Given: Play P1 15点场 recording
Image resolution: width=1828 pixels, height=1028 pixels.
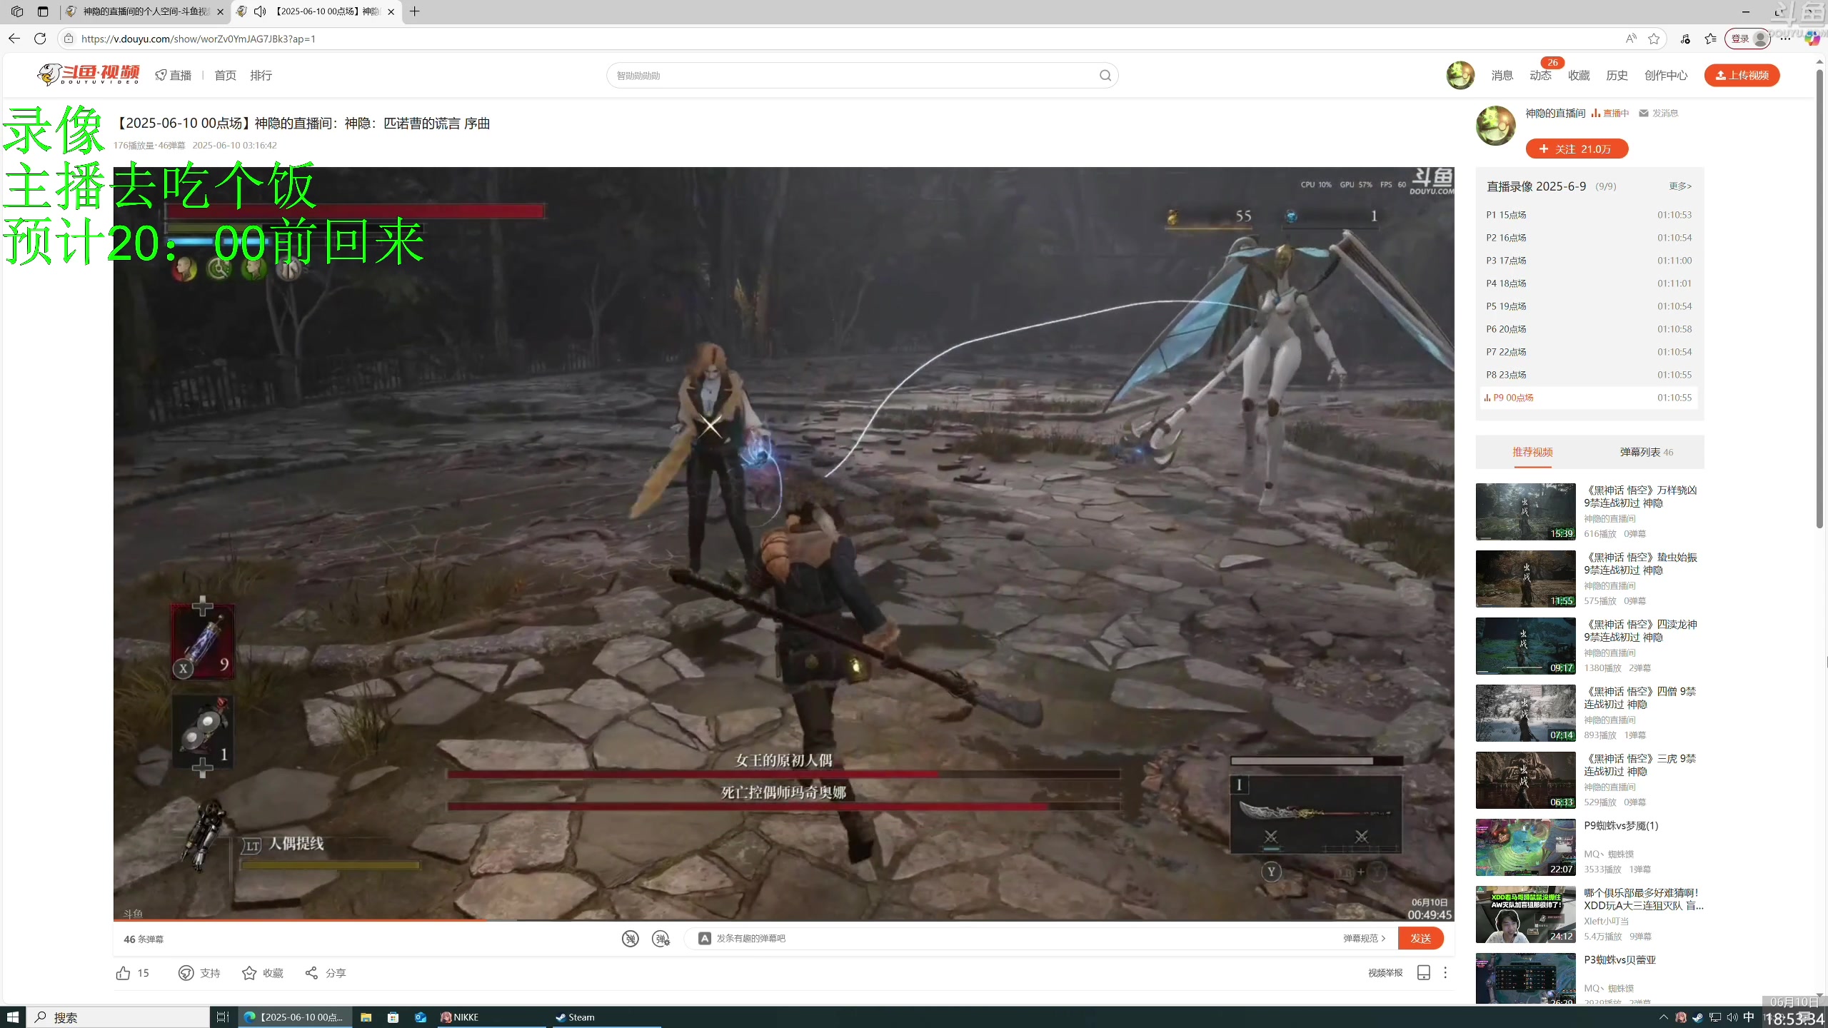Looking at the screenshot, I should point(1589,215).
